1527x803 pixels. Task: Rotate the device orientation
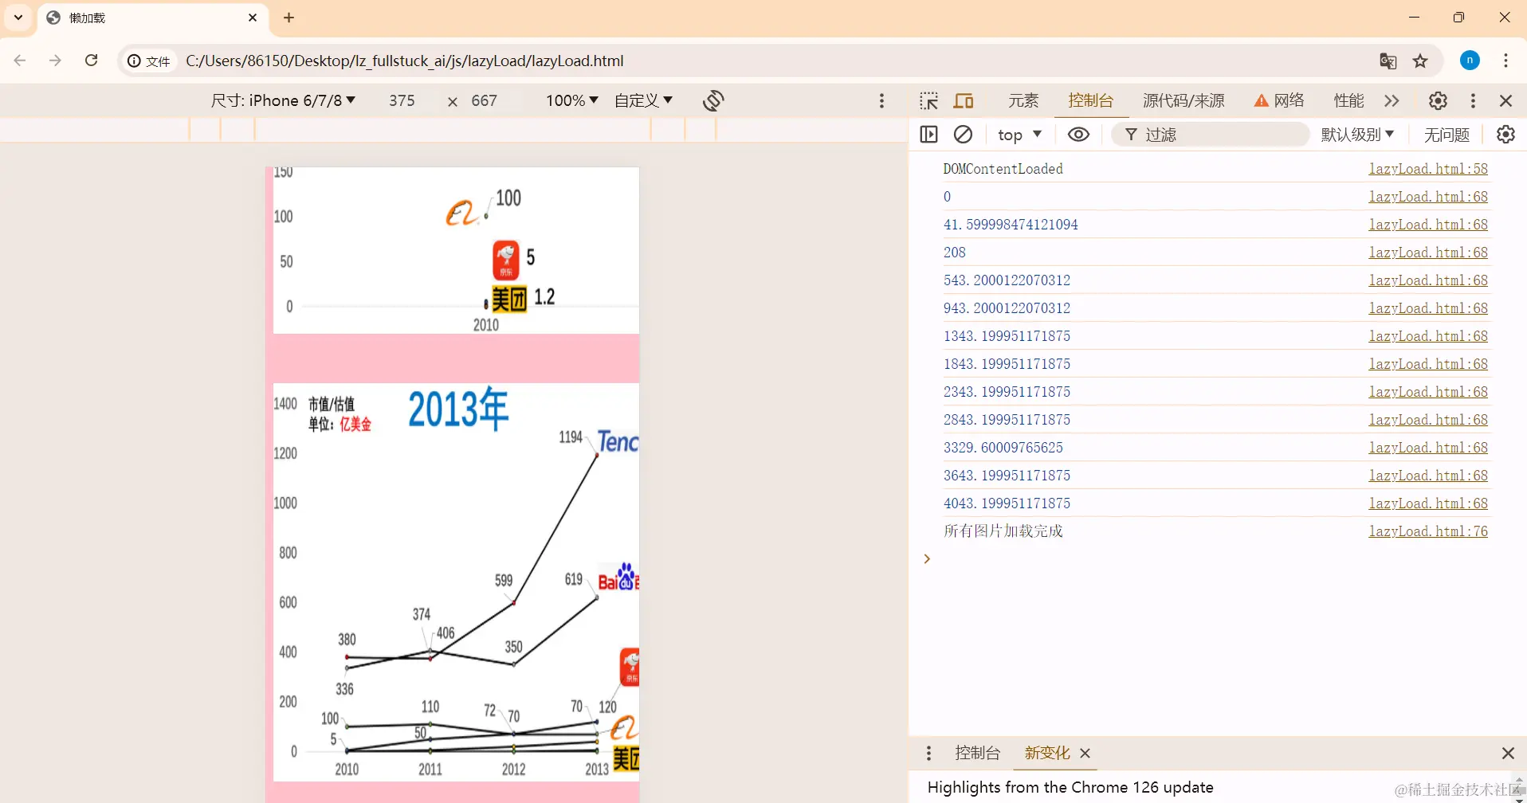tap(713, 100)
